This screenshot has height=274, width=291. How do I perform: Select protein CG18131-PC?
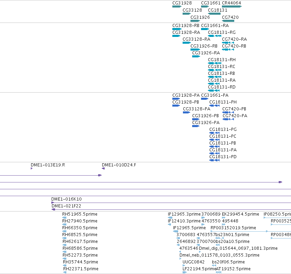(x=214, y=140)
